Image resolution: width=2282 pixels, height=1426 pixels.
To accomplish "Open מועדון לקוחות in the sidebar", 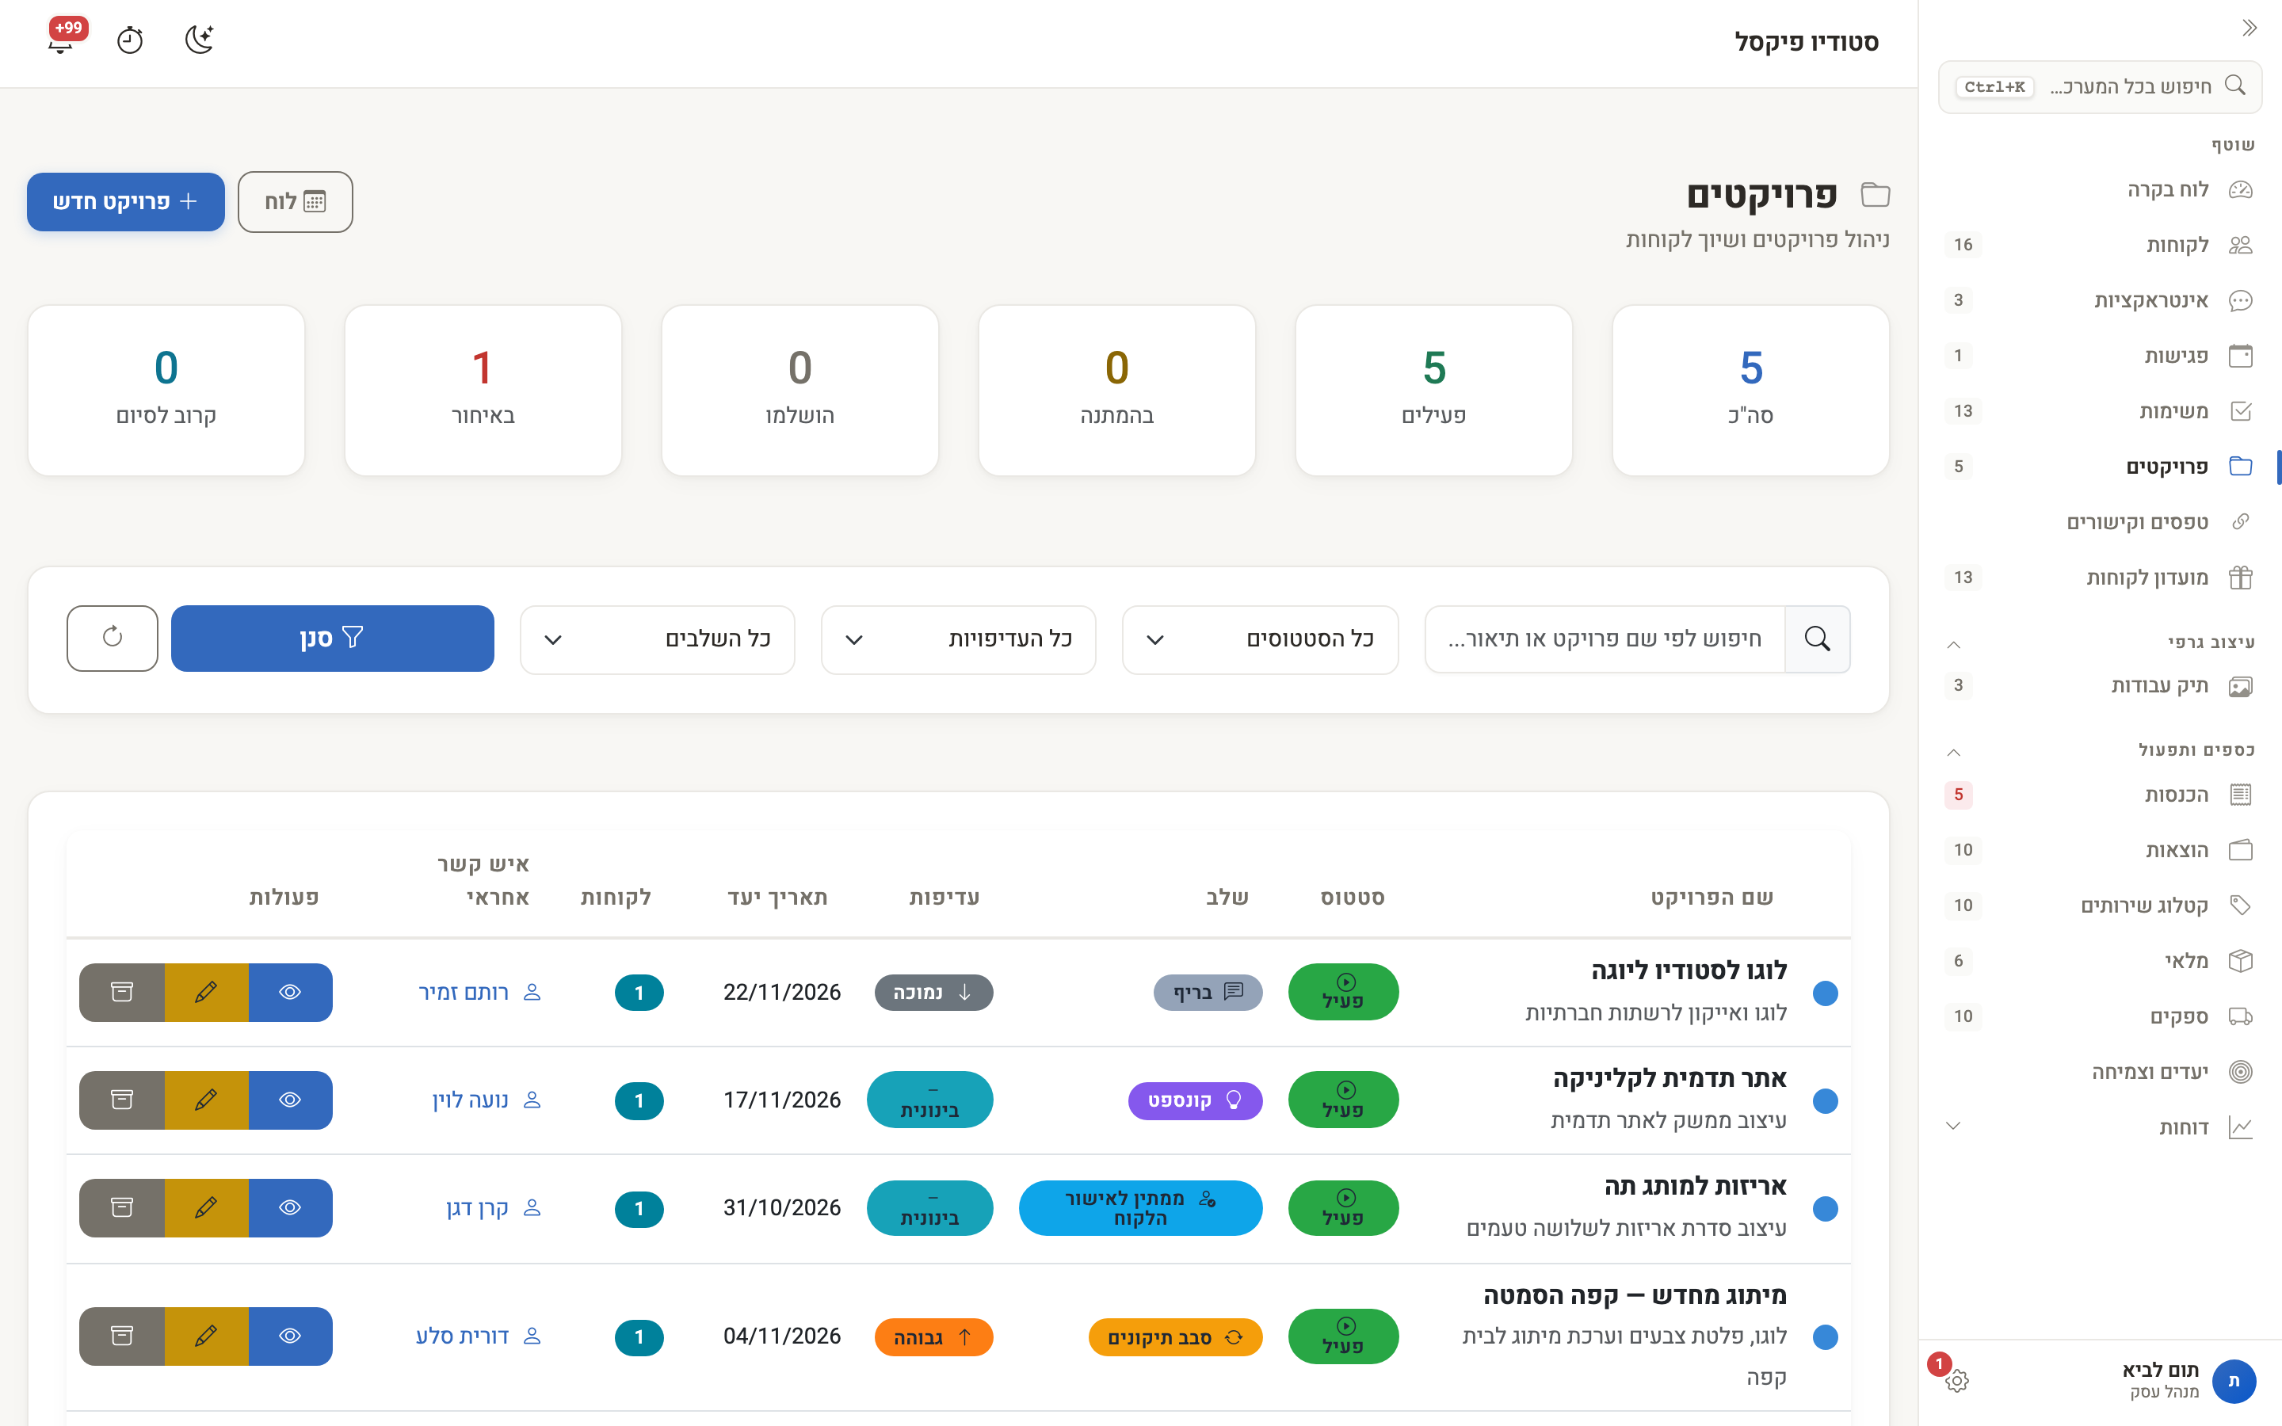I will pyautogui.click(x=2099, y=578).
